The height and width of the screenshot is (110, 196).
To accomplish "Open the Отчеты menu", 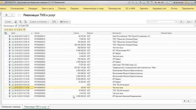I will pyautogui.click(x=174, y=9).
